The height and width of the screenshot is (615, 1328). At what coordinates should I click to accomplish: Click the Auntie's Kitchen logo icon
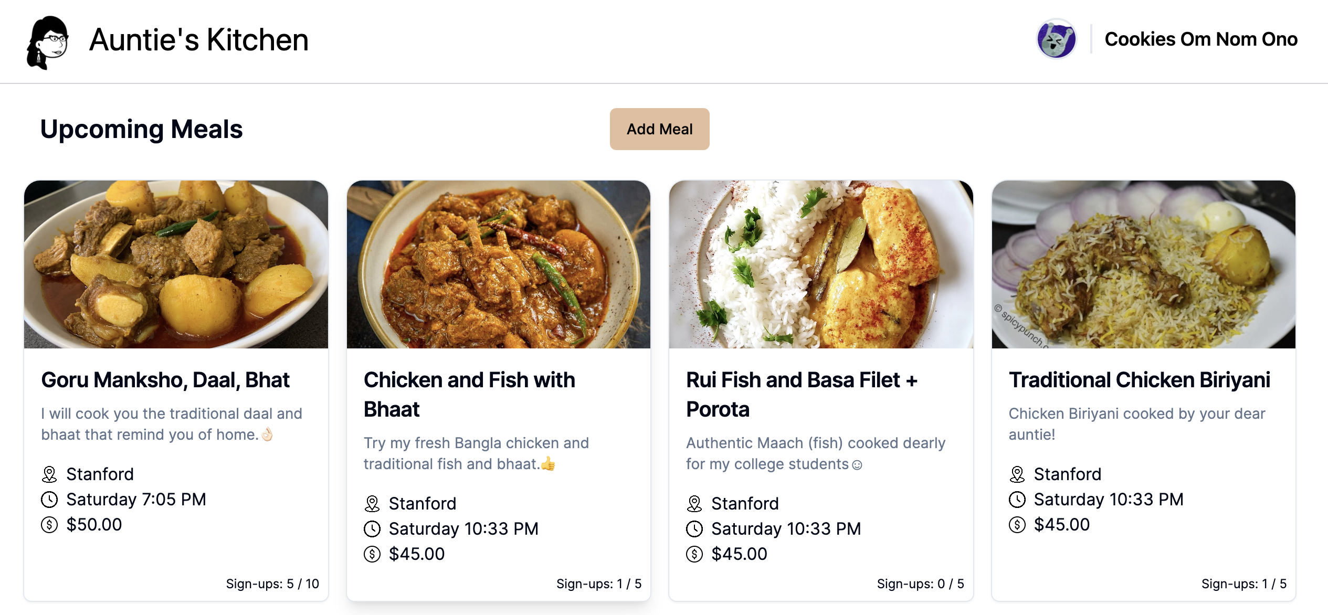(x=47, y=42)
